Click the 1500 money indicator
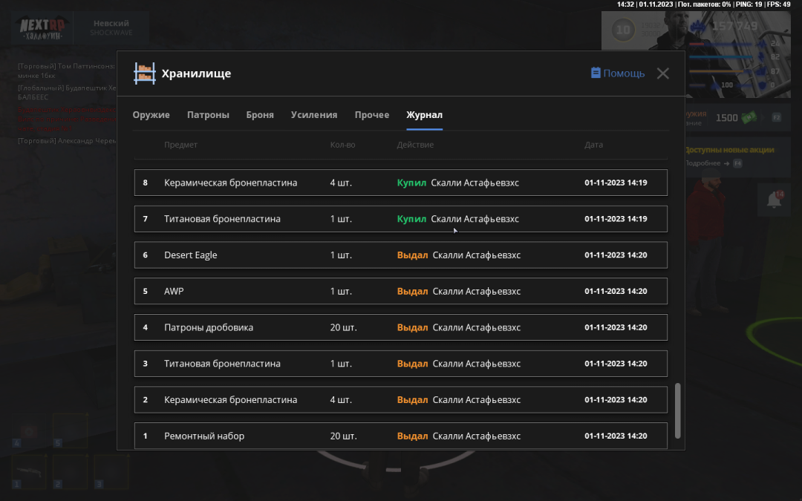 pos(726,118)
